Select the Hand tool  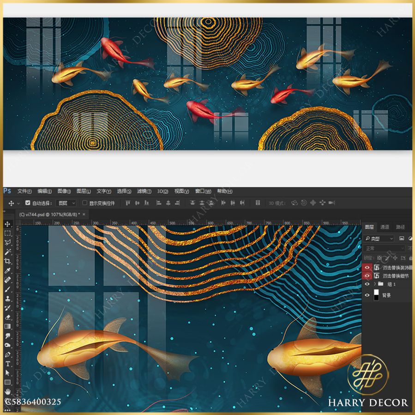tap(8, 392)
